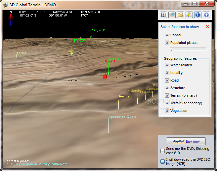Click the Ausipar place label
The width and height of the screenshot is (217, 171).
125,96
